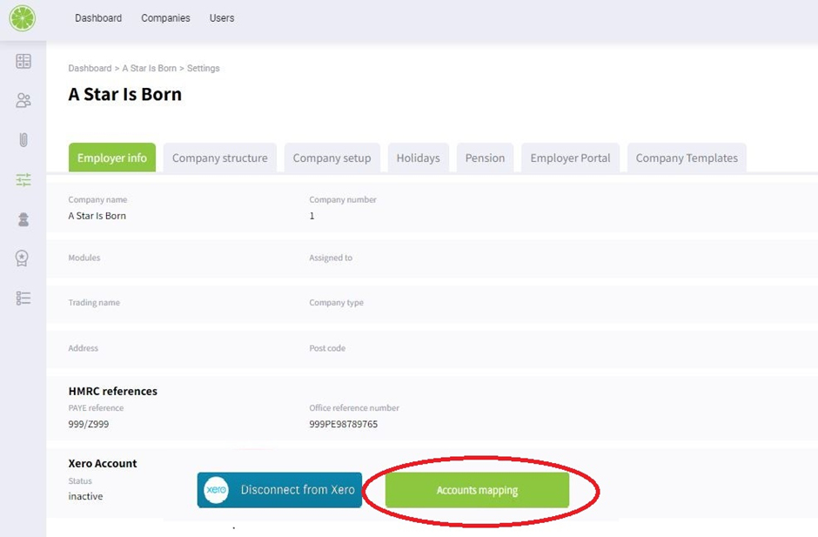The image size is (818, 537).
Task: Click the Assigned to field label
Action: [331, 258]
